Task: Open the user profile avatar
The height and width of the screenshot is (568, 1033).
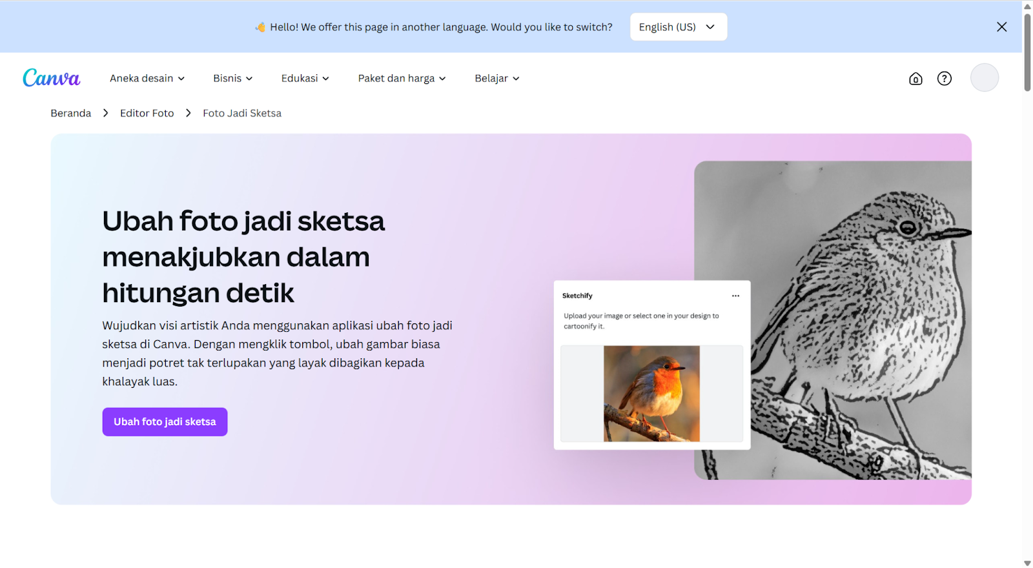Action: (985, 77)
